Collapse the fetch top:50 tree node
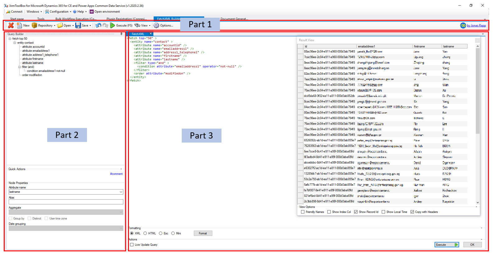This screenshot has height=256, width=493. 10,39
